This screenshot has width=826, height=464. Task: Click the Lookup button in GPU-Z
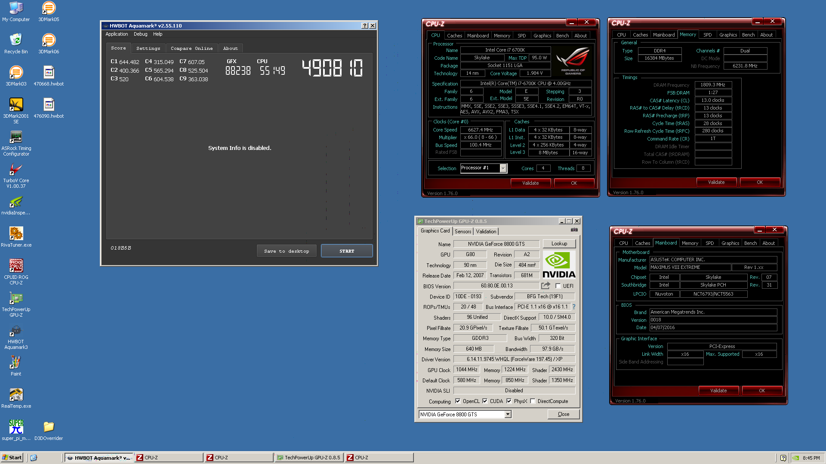[559, 244]
